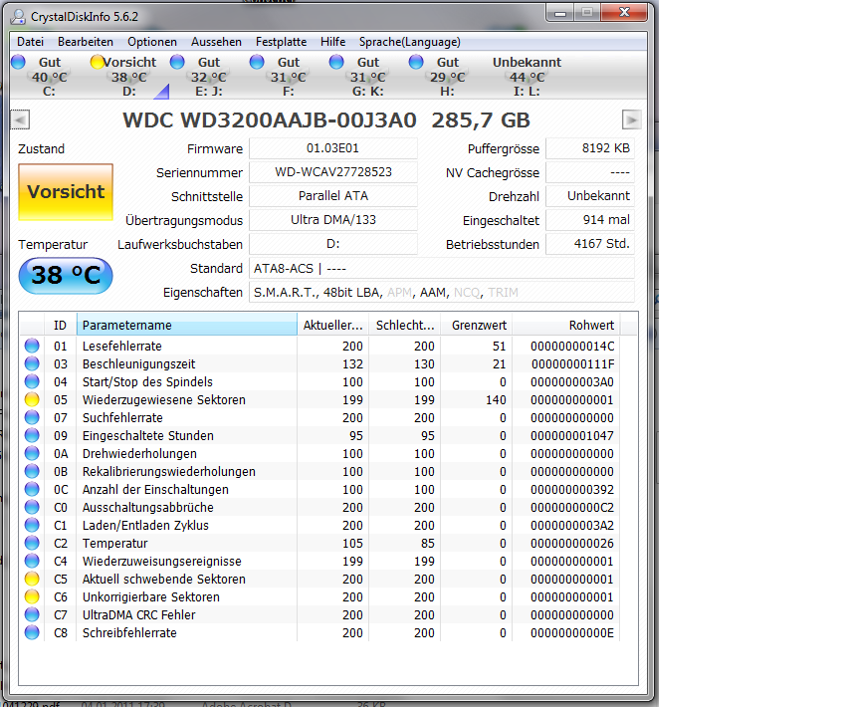The height and width of the screenshot is (707, 846).
Task: Click status icon of Suchfehlerrate row
Action: coord(32,417)
